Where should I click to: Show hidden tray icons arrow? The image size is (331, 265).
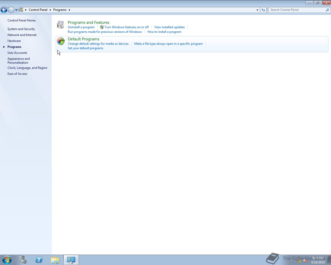(x=292, y=260)
